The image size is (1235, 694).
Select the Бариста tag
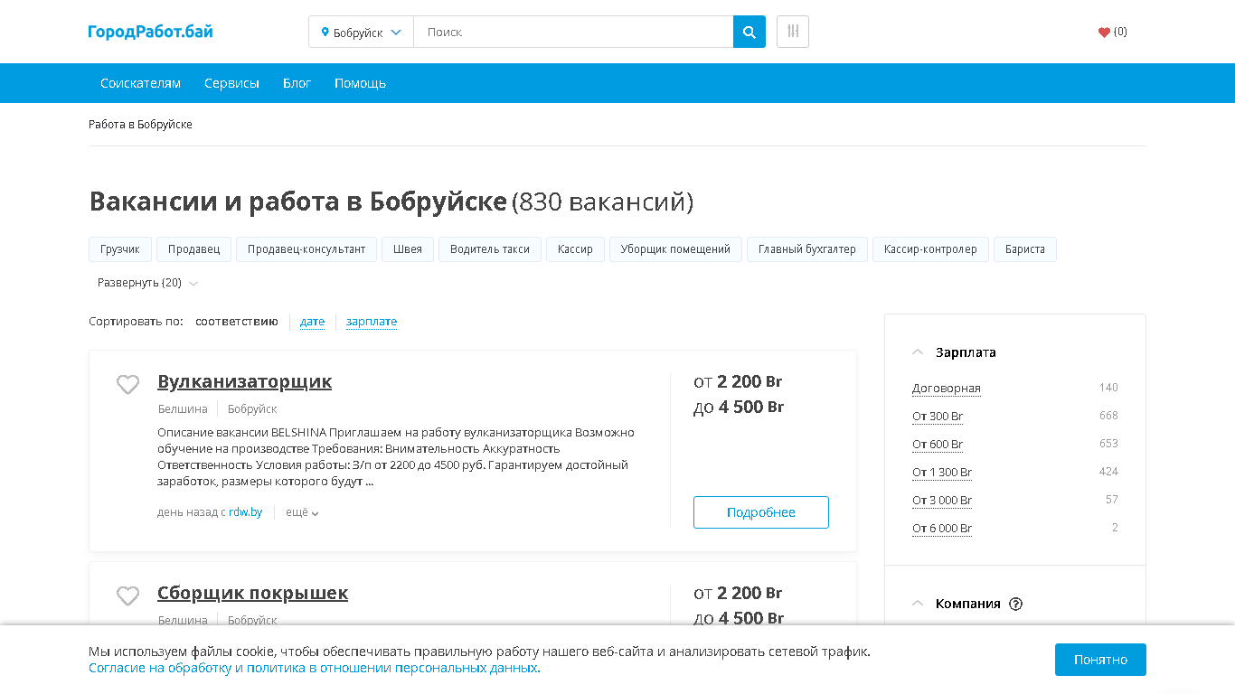point(1025,249)
